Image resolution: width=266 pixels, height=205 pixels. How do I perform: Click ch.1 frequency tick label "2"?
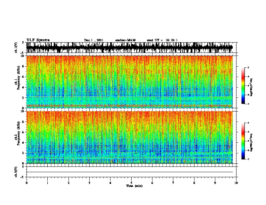click(x=24, y=98)
